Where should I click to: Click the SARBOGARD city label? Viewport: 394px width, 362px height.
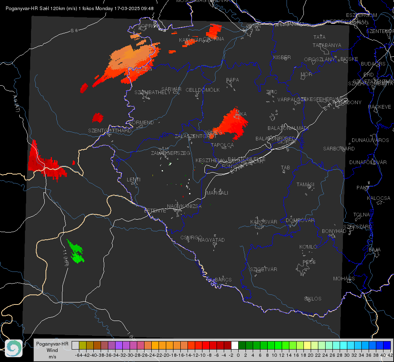pos(339,149)
